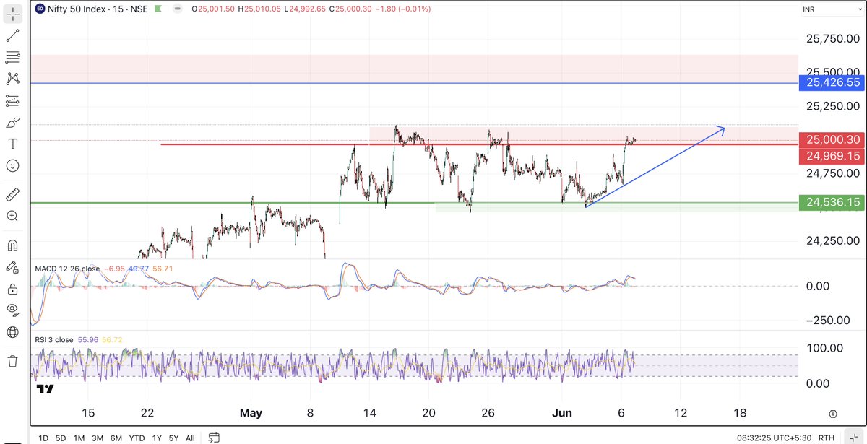The width and height of the screenshot is (867, 444).
Task: Open the XABCD Pattern tool
Action: pos(12,79)
